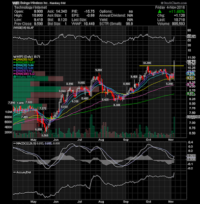Click the Accum/Dist indicator label
Image resolution: width=200 pixels, height=204 pixels.
(22, 172)
